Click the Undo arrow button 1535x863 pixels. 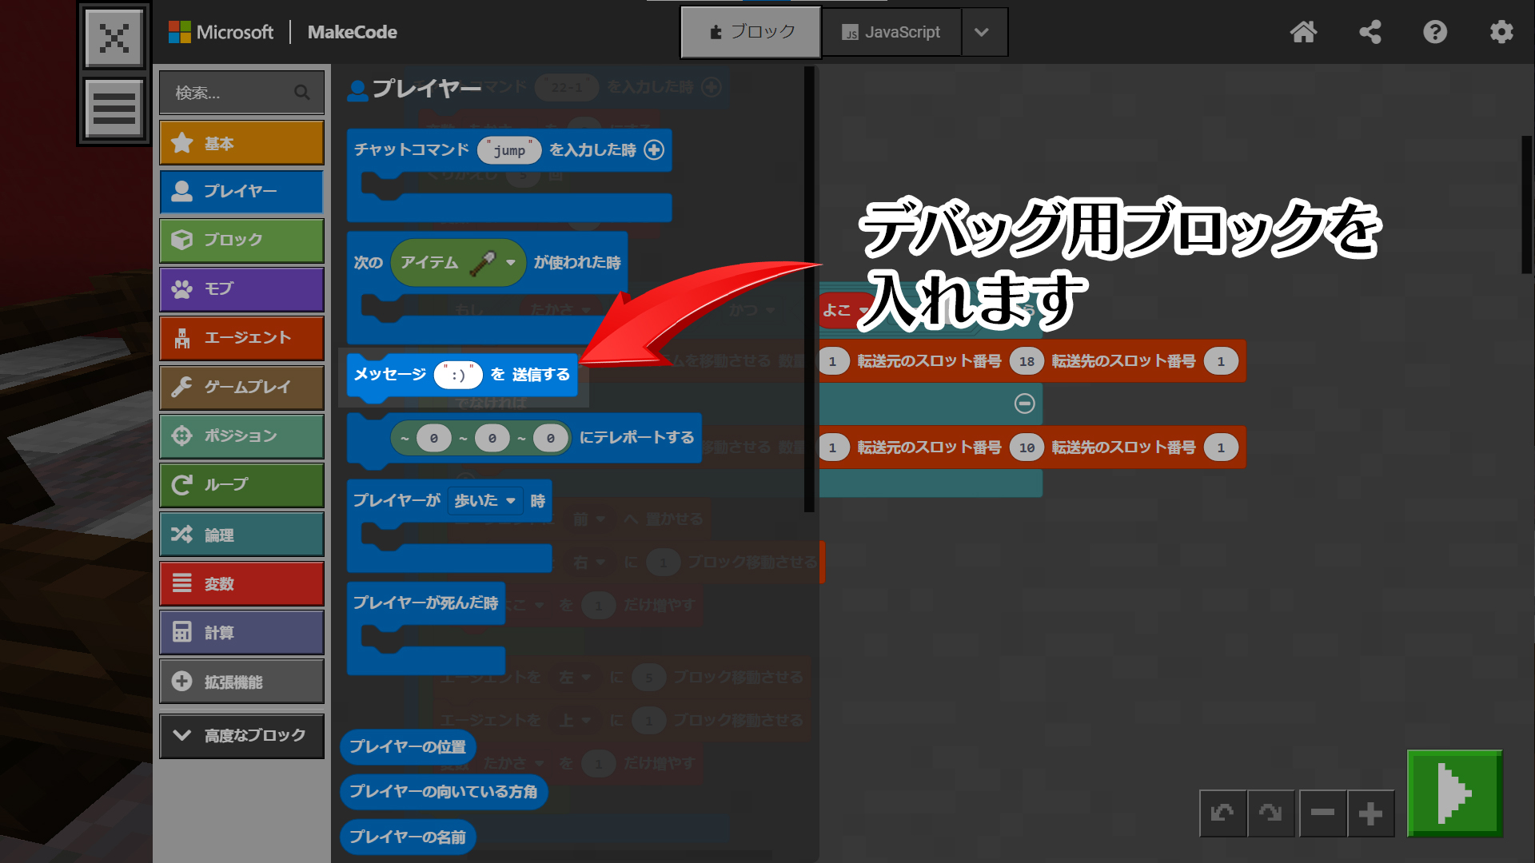click(x=1222, y=813)
